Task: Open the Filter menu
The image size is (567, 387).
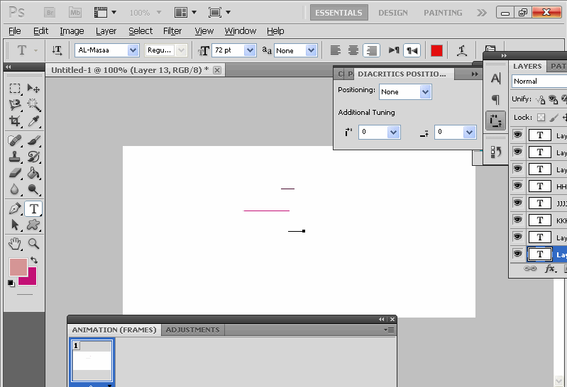Action: (172, 31)
